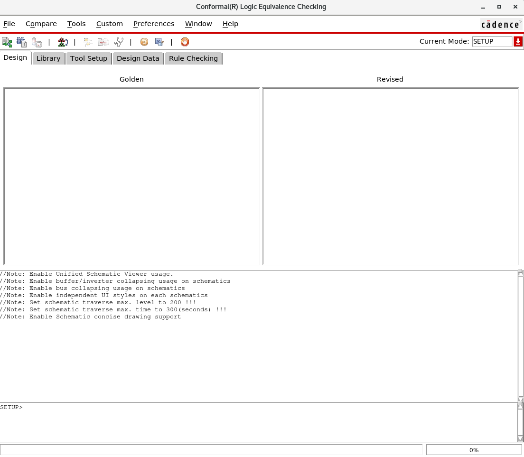Select the Design tab
524x457 pixels.
point(15,57)
